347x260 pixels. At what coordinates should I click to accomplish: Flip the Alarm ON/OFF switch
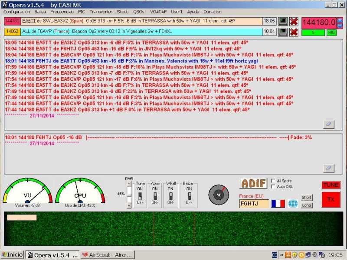point(155,196)
